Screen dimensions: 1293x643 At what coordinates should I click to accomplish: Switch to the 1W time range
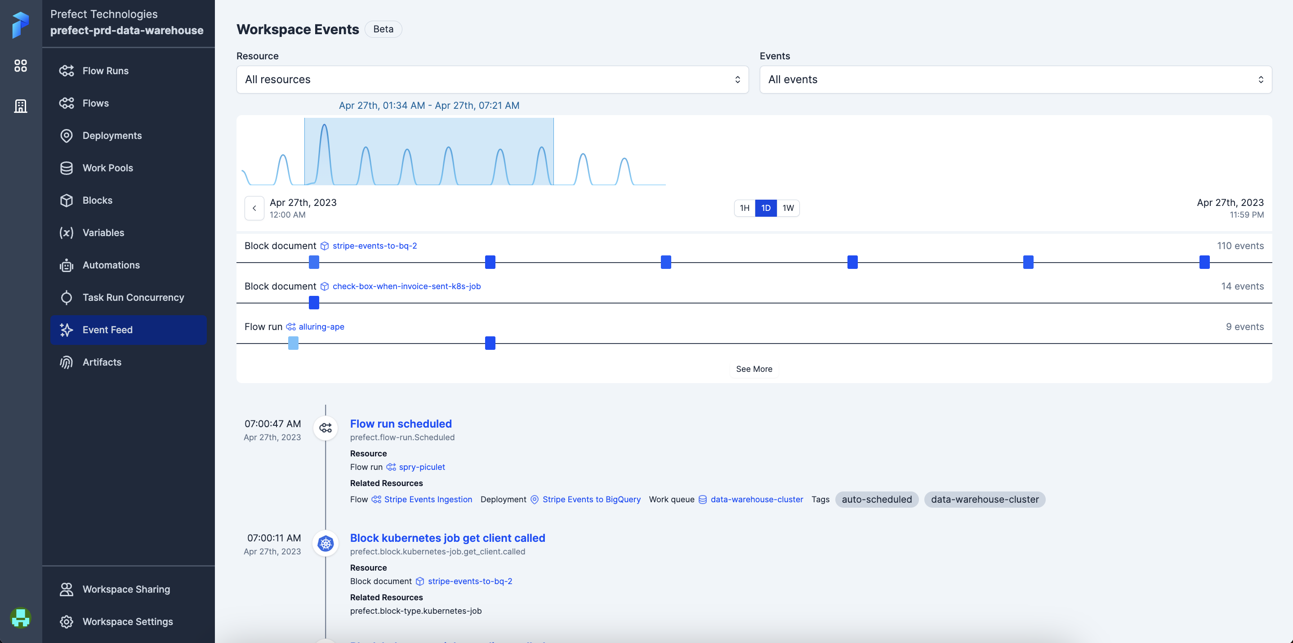(x=788, y=208)
